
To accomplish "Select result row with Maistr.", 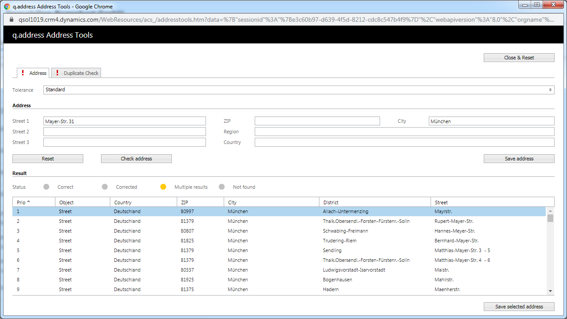I will click(x=279, y=270).
